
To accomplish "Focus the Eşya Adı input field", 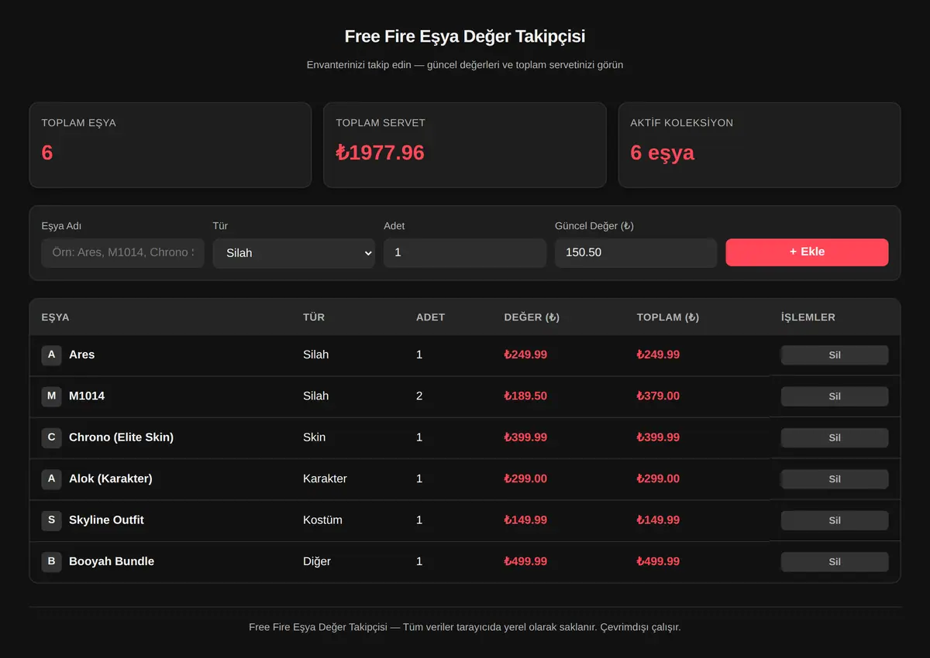I will (x=122, y=253).
